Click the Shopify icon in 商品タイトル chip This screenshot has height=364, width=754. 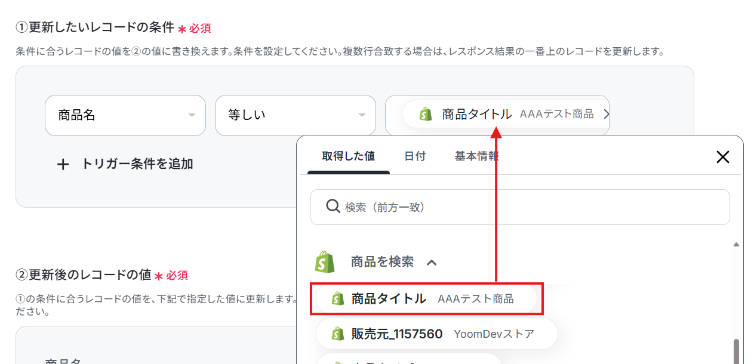click(426, 114)
